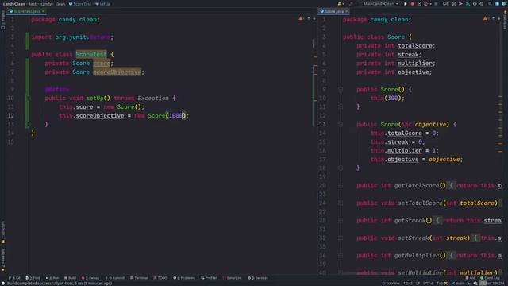This screenshot has width=508, height=286.
Task: Click warning triangle in ScoreTest editor corner
Action: click(x=301, y=18)
